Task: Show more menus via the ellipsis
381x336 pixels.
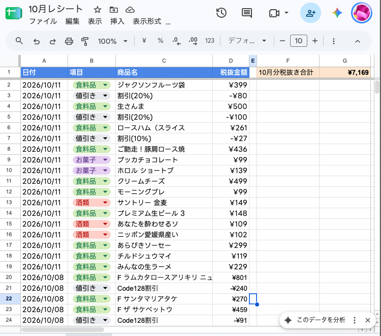Action: pyautogui.click(x=168, y=23)
